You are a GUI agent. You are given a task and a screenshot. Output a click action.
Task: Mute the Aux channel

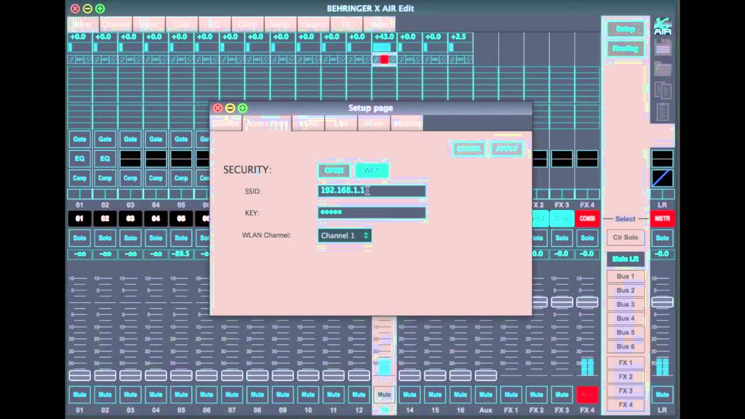point(485,395)
